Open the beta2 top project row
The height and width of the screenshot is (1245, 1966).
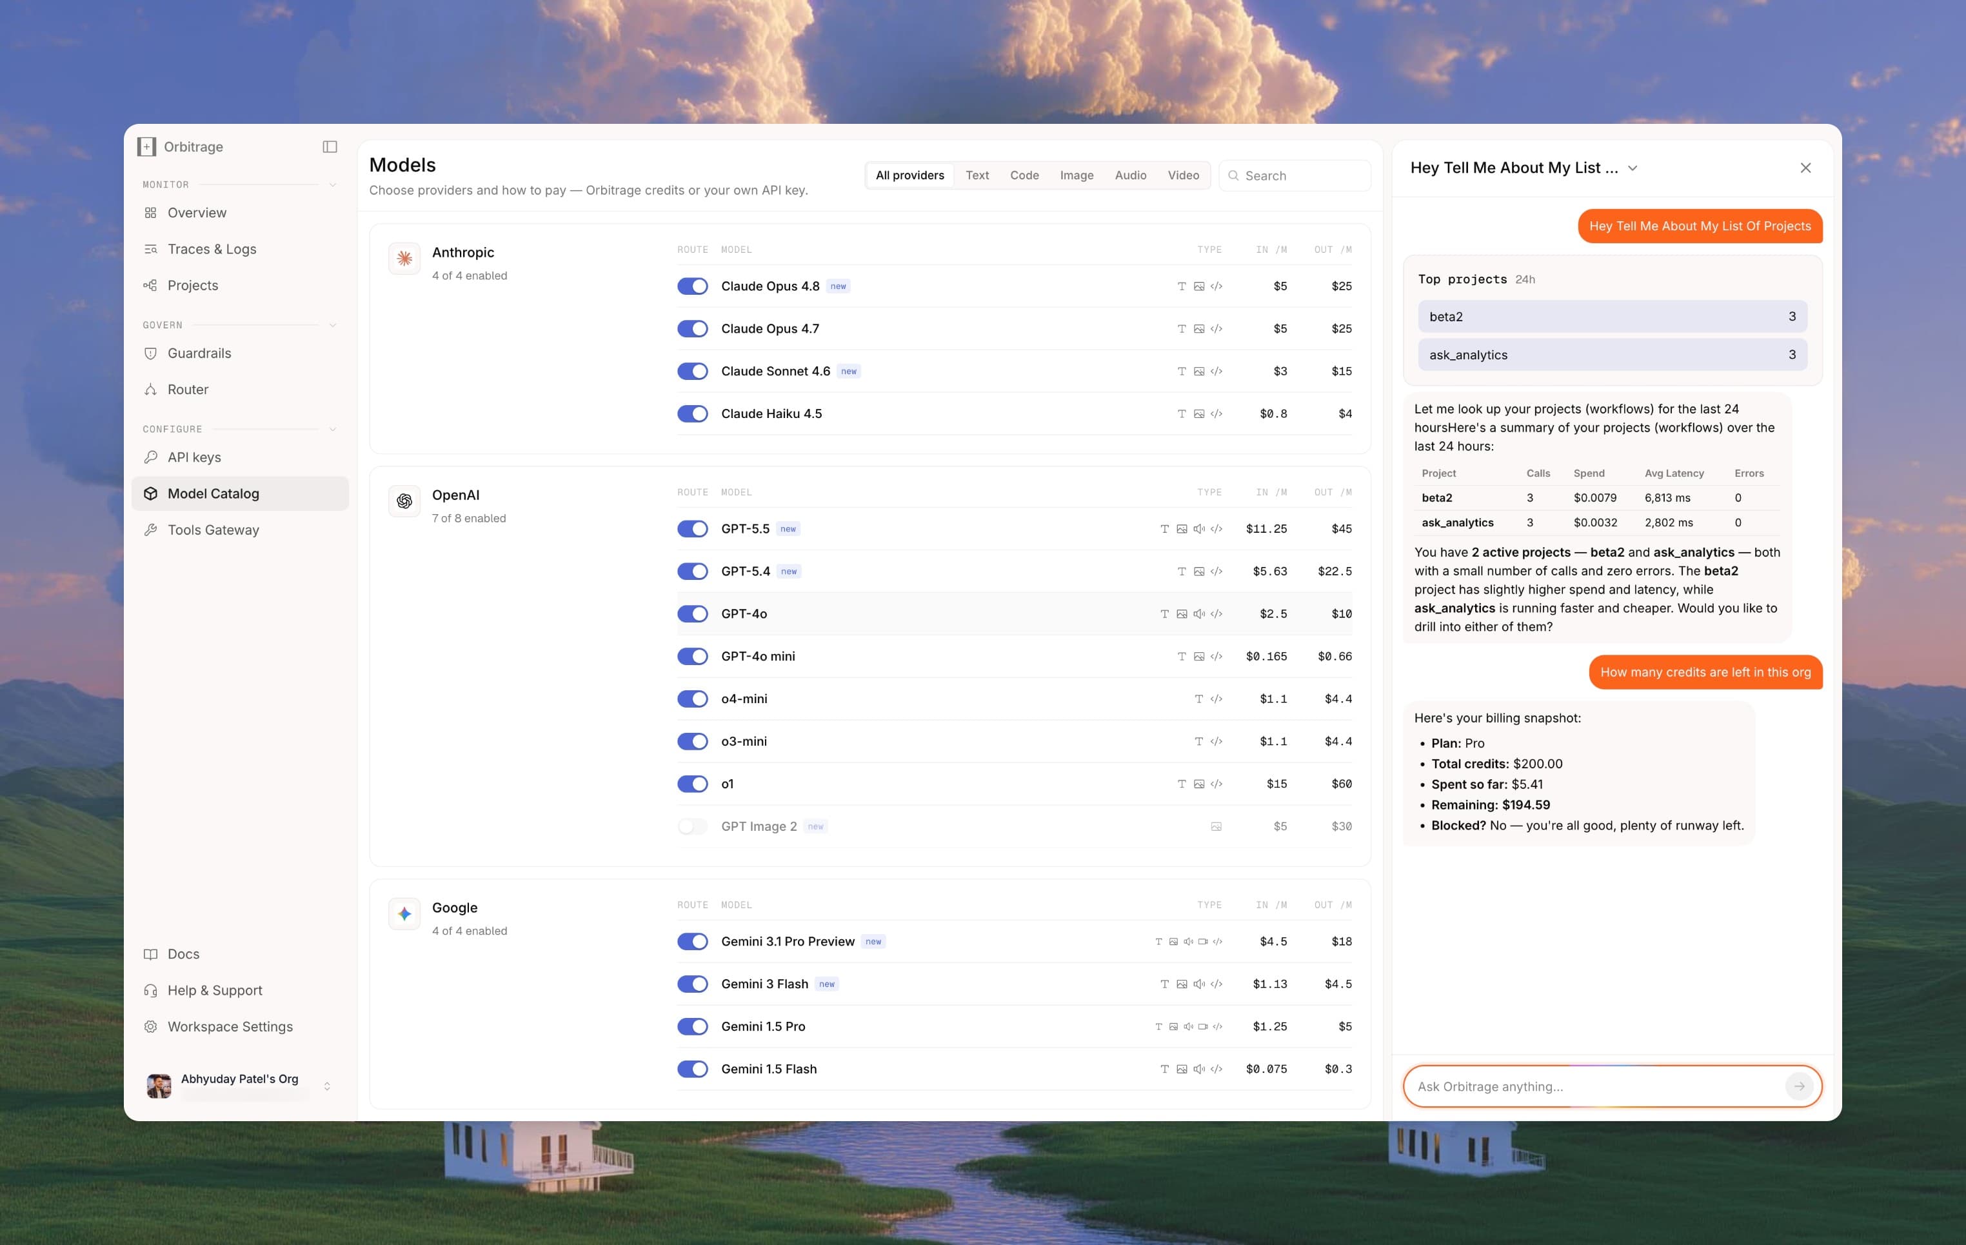click(1613, 317)
